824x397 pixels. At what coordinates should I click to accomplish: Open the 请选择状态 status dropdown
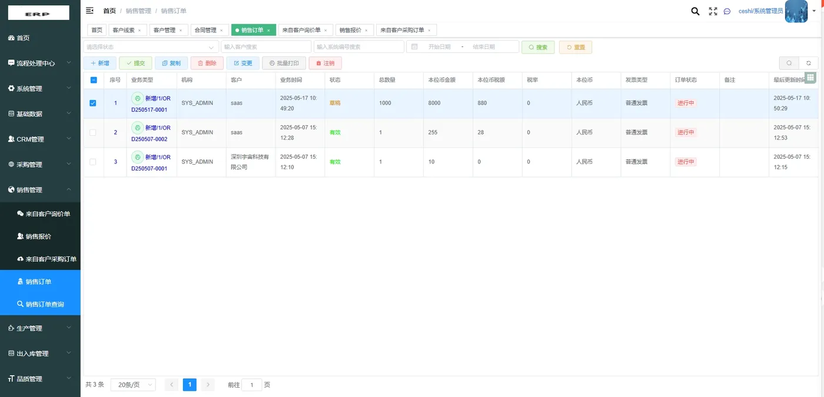pyautogui.click(x=151, y=47)
